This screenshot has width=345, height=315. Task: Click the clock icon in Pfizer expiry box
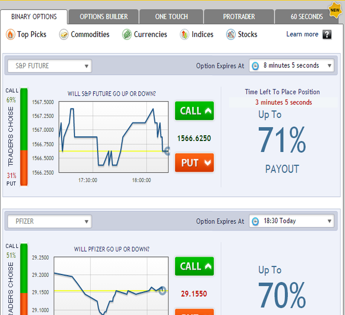point(255,221)
